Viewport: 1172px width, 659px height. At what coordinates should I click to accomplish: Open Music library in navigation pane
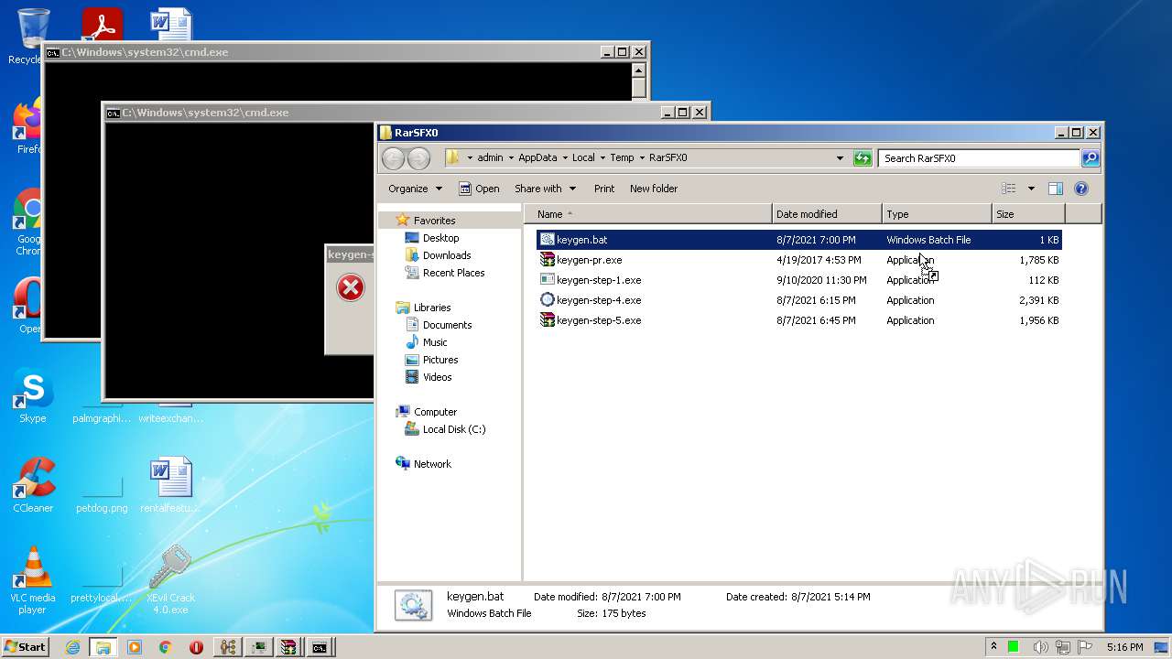[x=435, y=342]
